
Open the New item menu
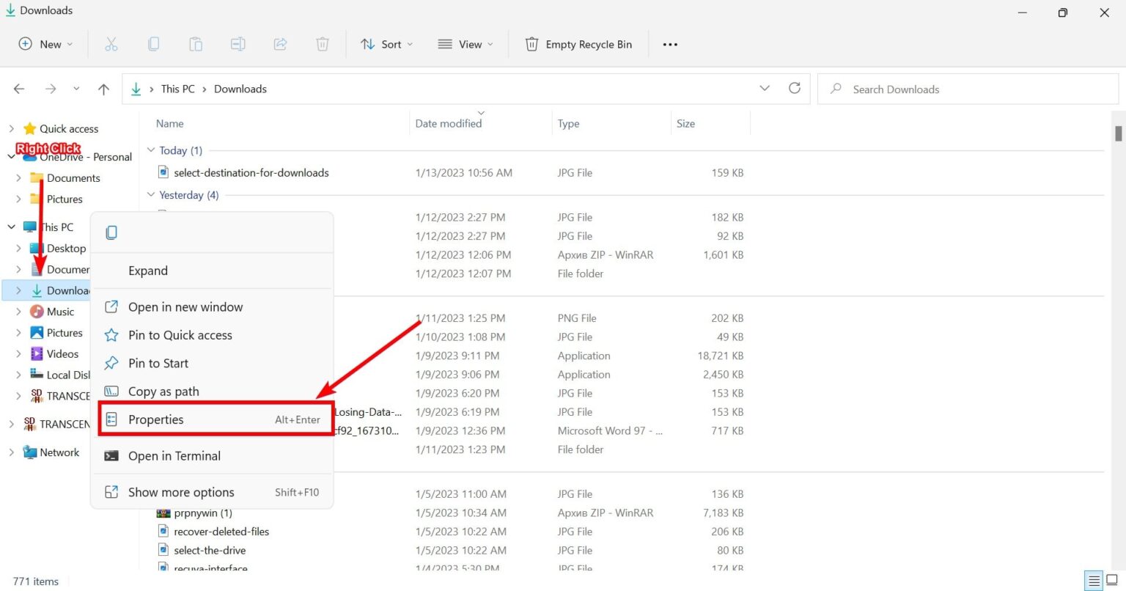(45, 44)
